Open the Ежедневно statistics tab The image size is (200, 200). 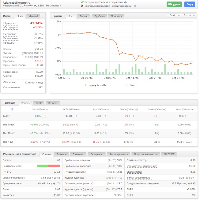[x=97, y=154]
